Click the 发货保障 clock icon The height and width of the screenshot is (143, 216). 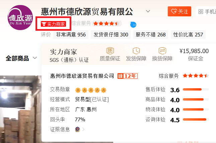[136, 51]
